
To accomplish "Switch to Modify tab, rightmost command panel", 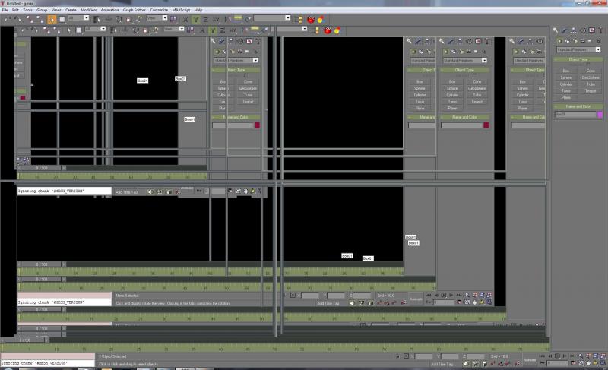I will [x=564, y=30].
